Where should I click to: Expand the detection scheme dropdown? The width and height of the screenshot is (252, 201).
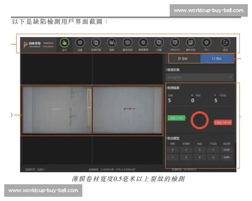(199, 77)
